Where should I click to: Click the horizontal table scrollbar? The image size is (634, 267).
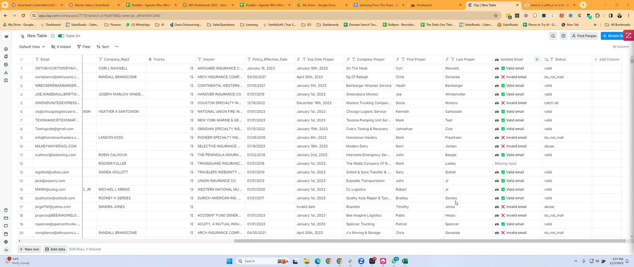point(429,241)
